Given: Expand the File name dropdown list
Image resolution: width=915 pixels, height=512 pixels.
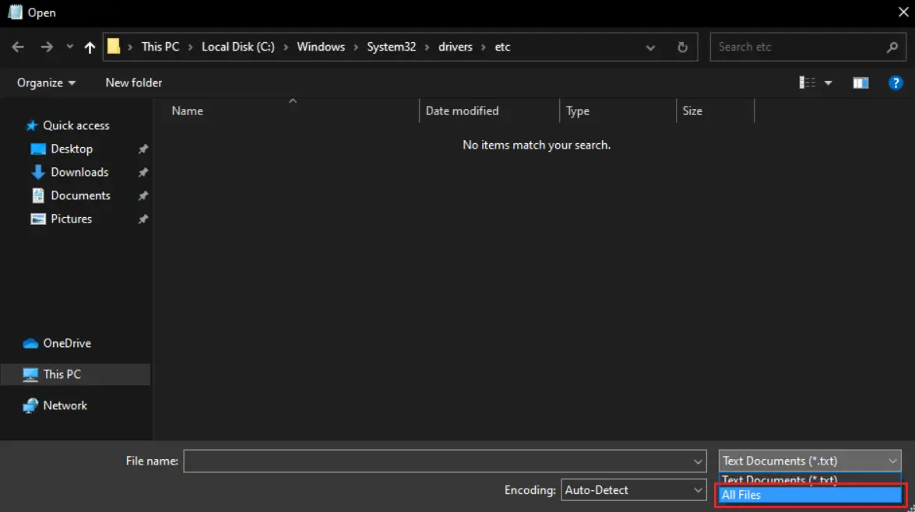Looking at the screenshot, I should click(699, 461).
